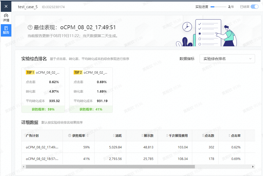
Task: Click the 48,813 展示数 cell
Action: (148, 147)
